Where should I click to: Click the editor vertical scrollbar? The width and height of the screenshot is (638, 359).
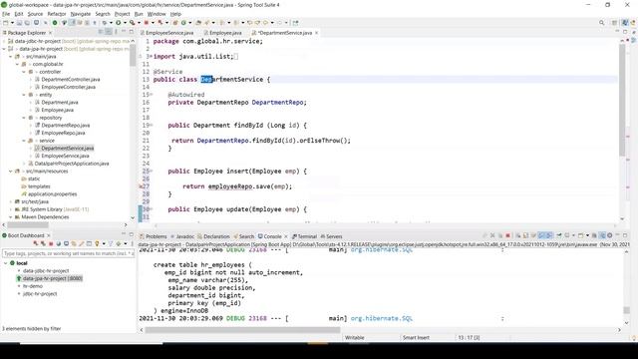(622, 100)
